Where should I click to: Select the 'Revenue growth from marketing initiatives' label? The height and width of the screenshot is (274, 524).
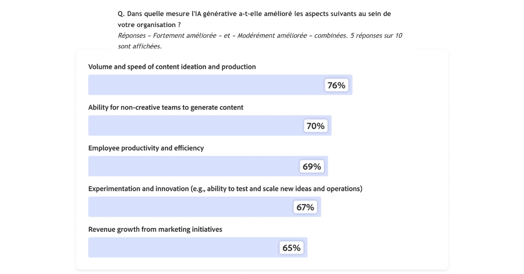pos(155,229)
